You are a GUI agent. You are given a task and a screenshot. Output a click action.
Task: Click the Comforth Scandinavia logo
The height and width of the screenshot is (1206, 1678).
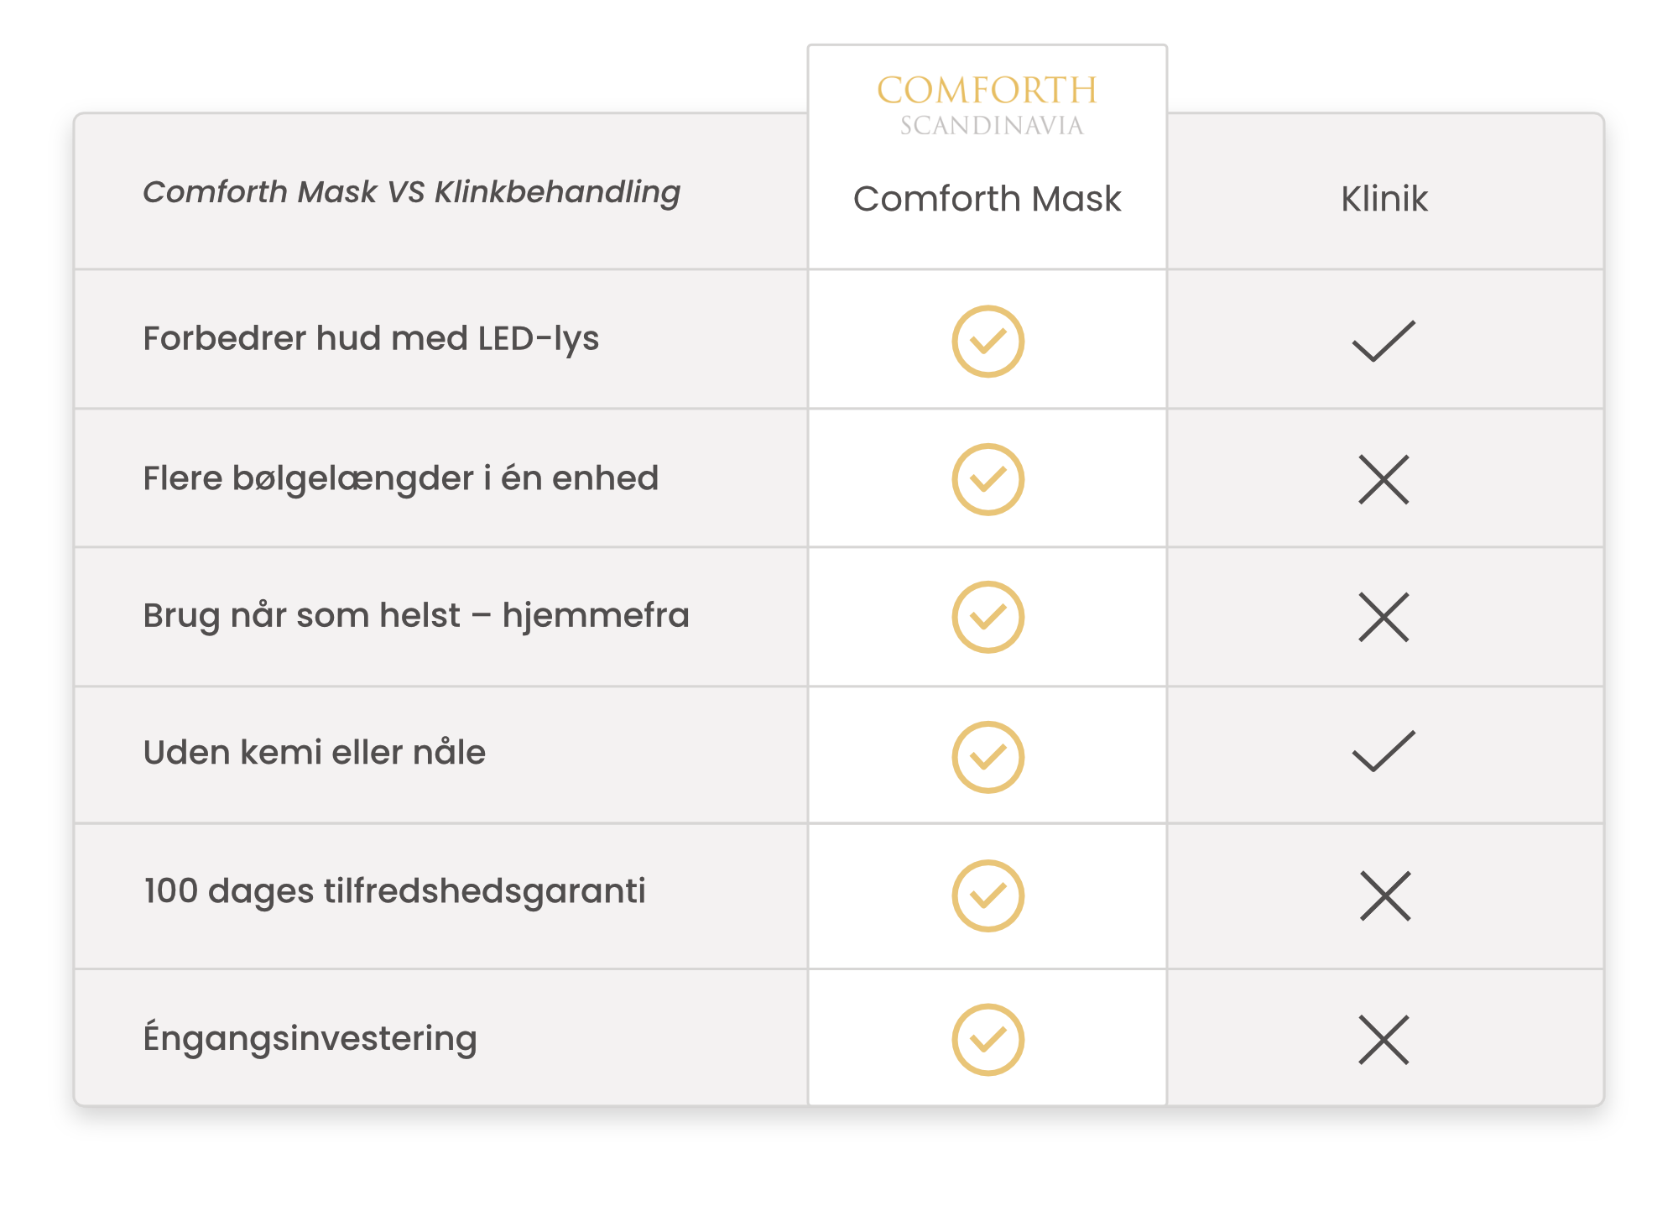[x=988, y=105]
